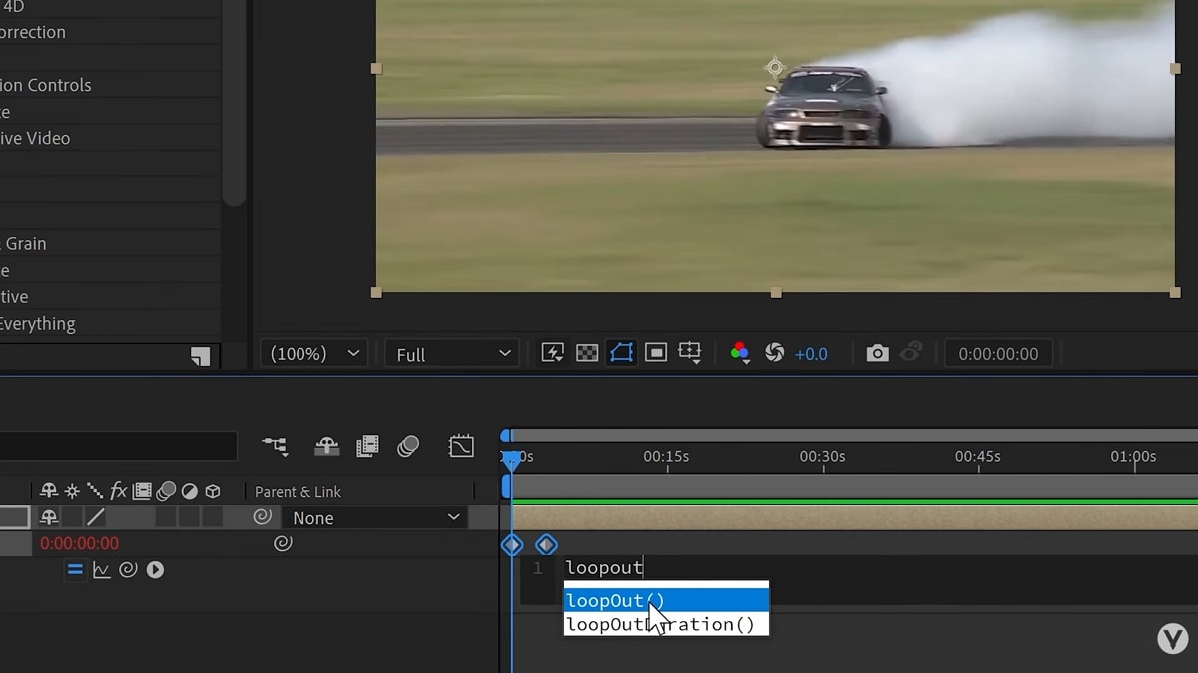Enable the Region of Interest button
1198x673 pixels.
coord(655,353)
